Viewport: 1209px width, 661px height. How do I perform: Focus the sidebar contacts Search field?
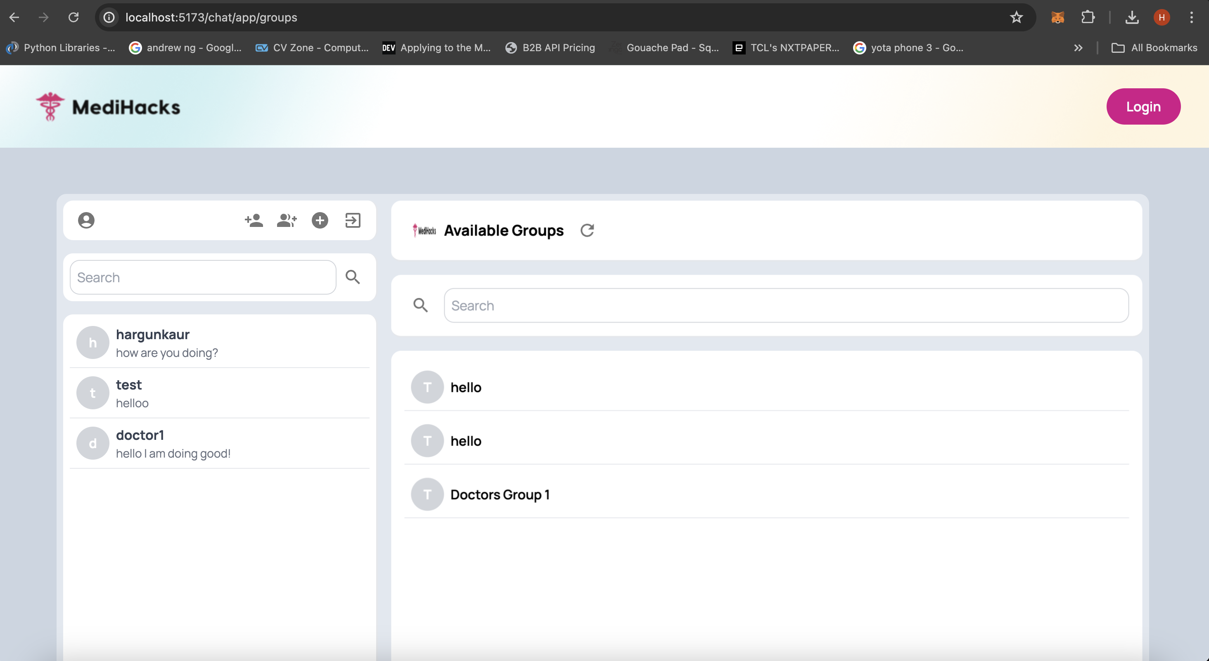(203, 277)
